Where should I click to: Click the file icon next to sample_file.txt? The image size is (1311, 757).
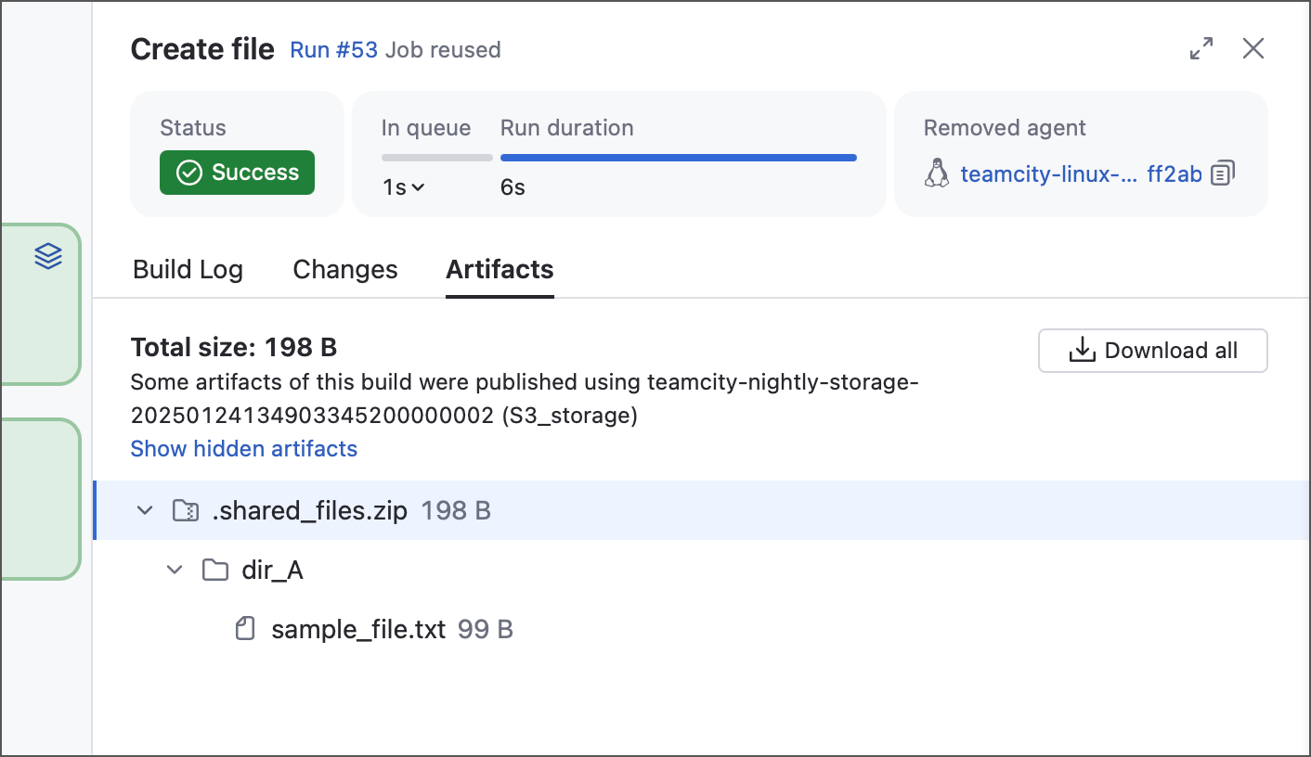(244, 628)
